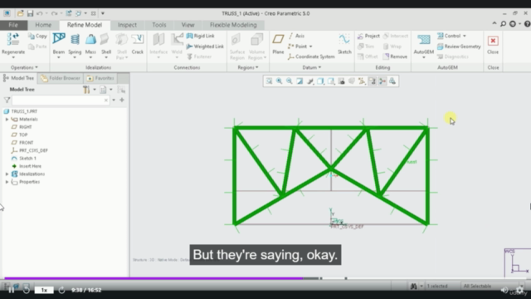Screen dimensions: 531x299
Task: Switch to the Tools tab
Action: 158,25
